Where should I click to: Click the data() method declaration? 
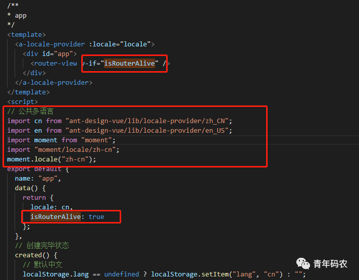click(30, 188)
